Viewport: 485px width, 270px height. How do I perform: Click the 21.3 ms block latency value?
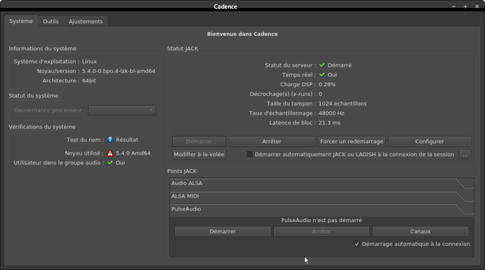(x=329, y=123)
